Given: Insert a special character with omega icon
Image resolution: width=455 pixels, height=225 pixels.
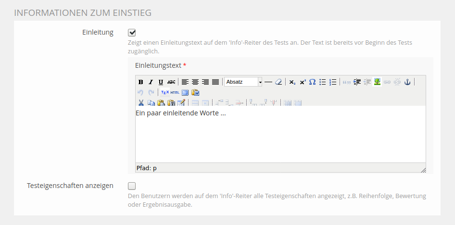Looking at the screenshot, I should [312, 82].
